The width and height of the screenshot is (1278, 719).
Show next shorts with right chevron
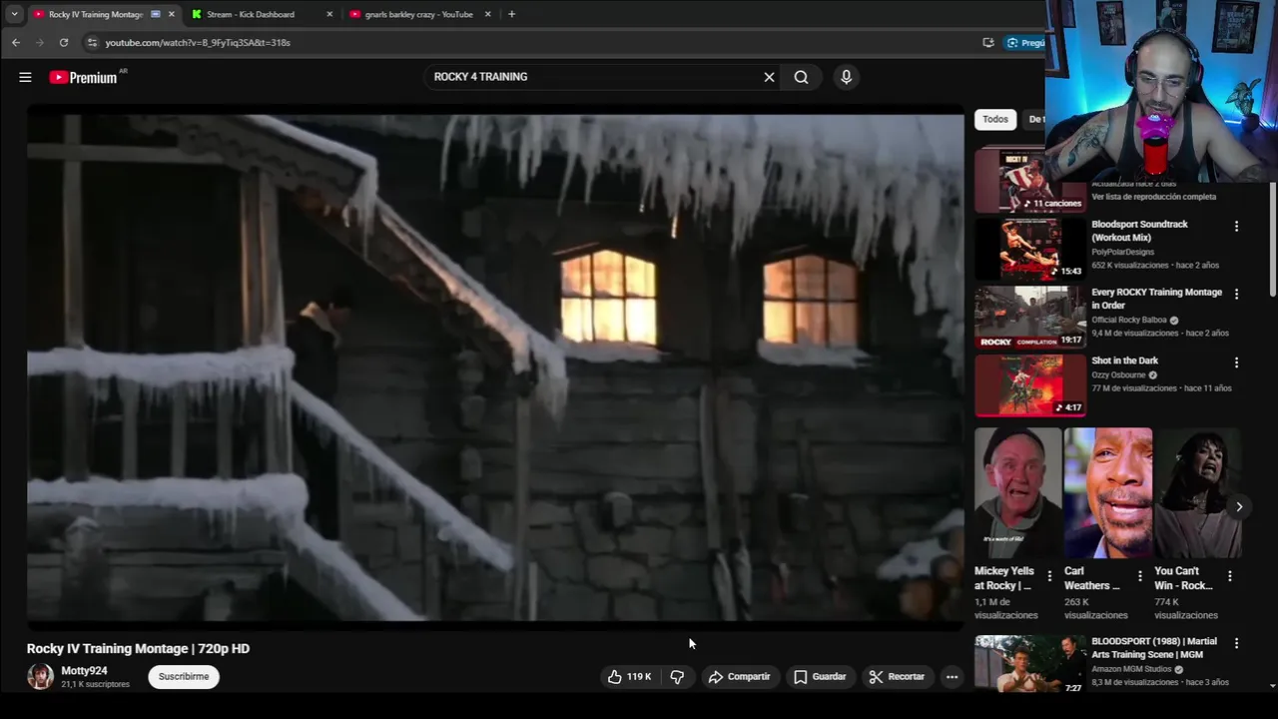tap(1238, 506)
